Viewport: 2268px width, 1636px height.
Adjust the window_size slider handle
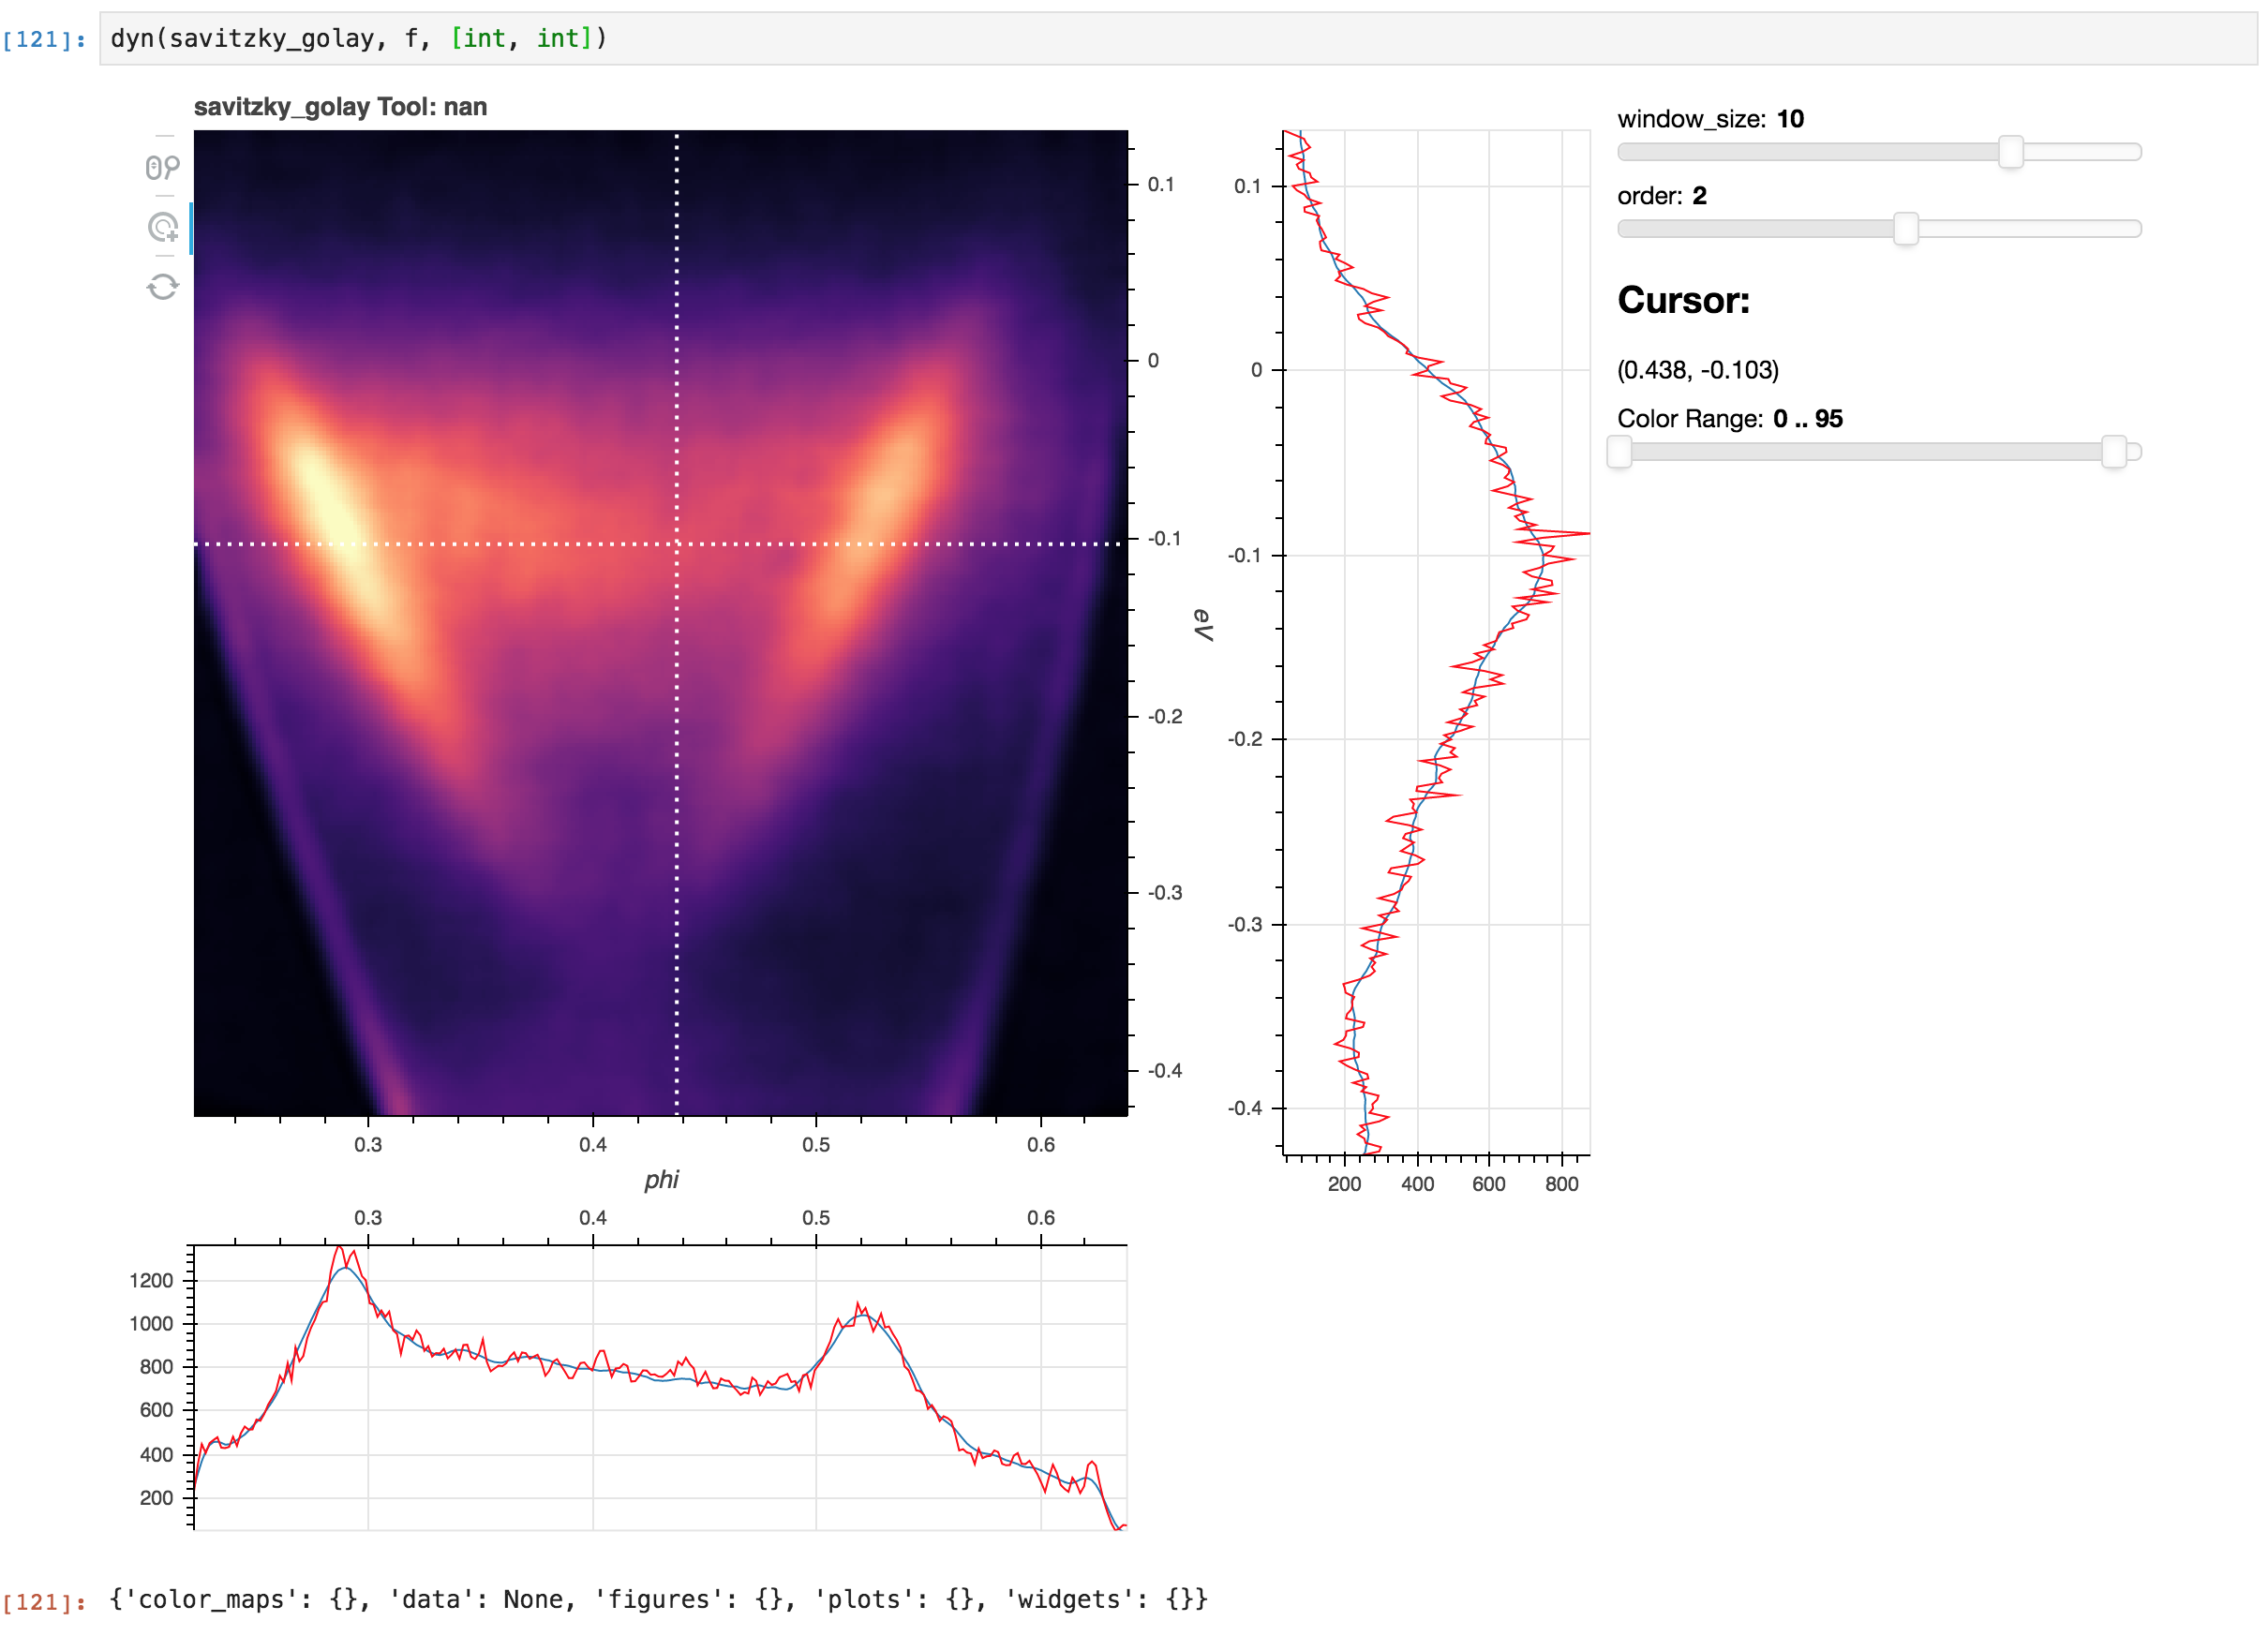click(x=2010, y=152)
